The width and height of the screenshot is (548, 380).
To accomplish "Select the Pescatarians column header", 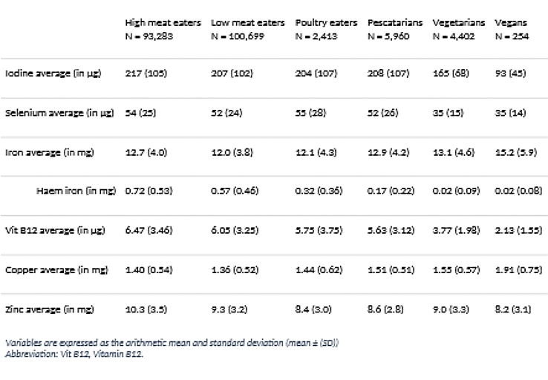I will click(395, 23).
